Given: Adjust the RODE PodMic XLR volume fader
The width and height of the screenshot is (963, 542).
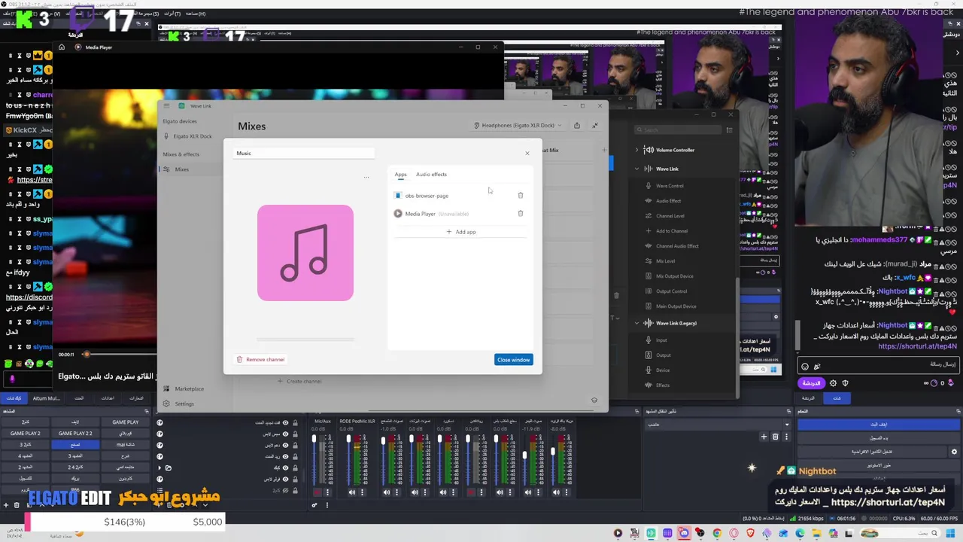Looking at the screenshot, I should pyautogui.click(x=348, y=439).
